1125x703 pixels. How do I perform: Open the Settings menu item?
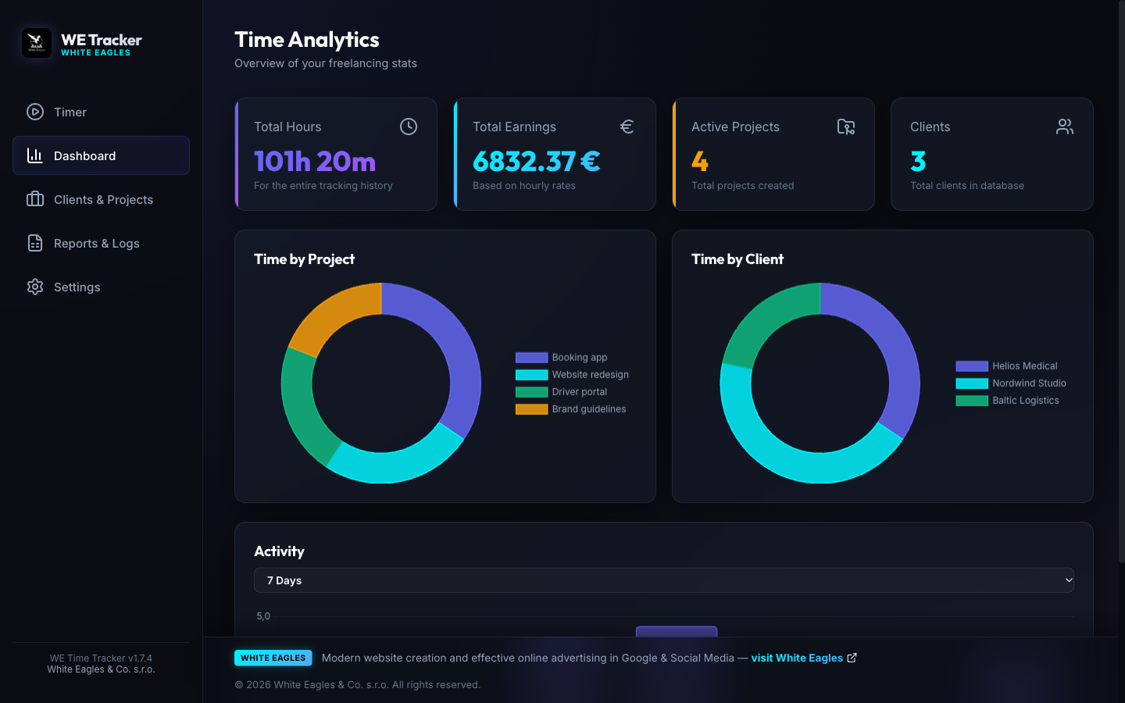pos(101,287)
